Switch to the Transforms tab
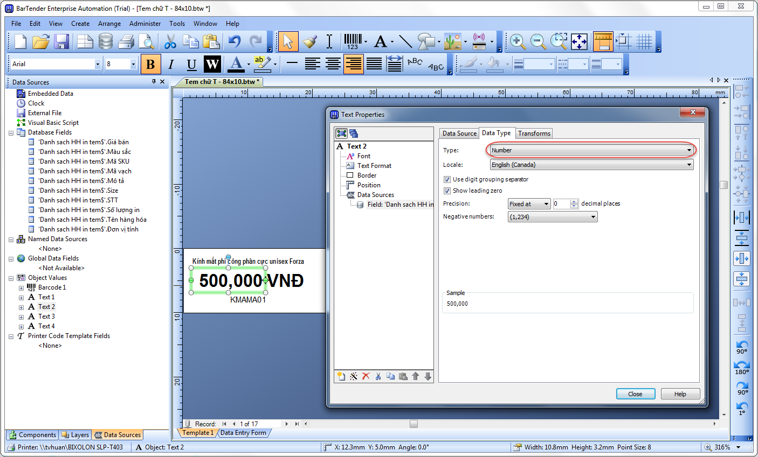 click(x=534, y=133)
